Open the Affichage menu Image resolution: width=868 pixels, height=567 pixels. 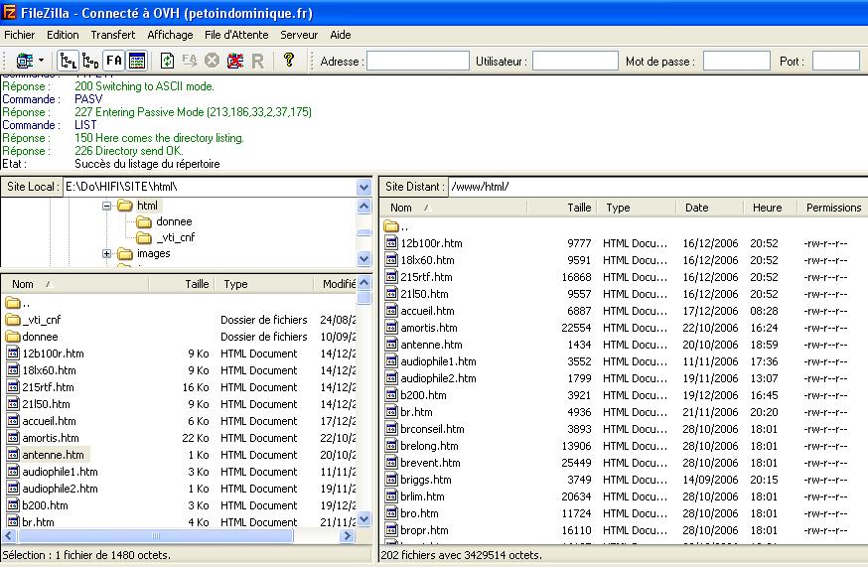coord(170,35)
